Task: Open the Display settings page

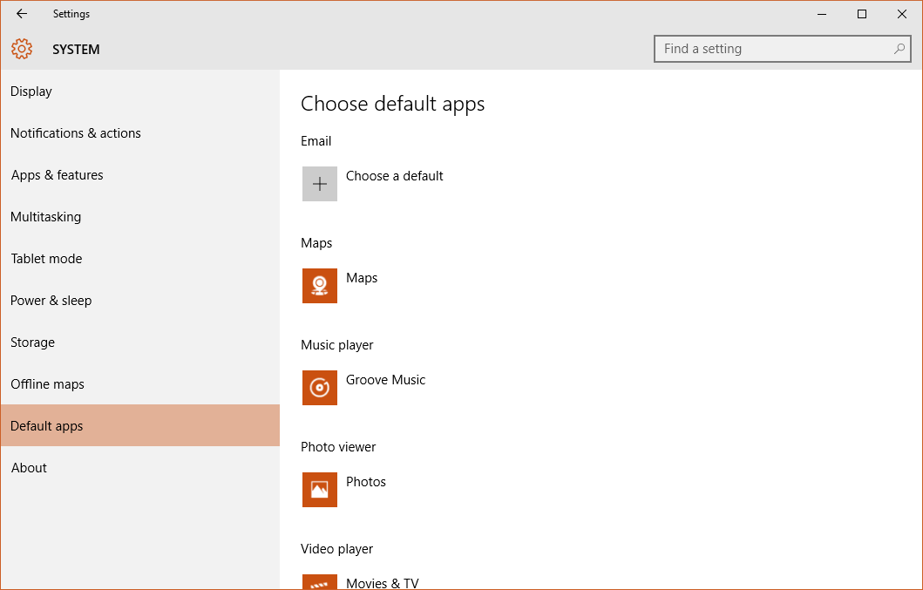Action: tap(140, 92)
